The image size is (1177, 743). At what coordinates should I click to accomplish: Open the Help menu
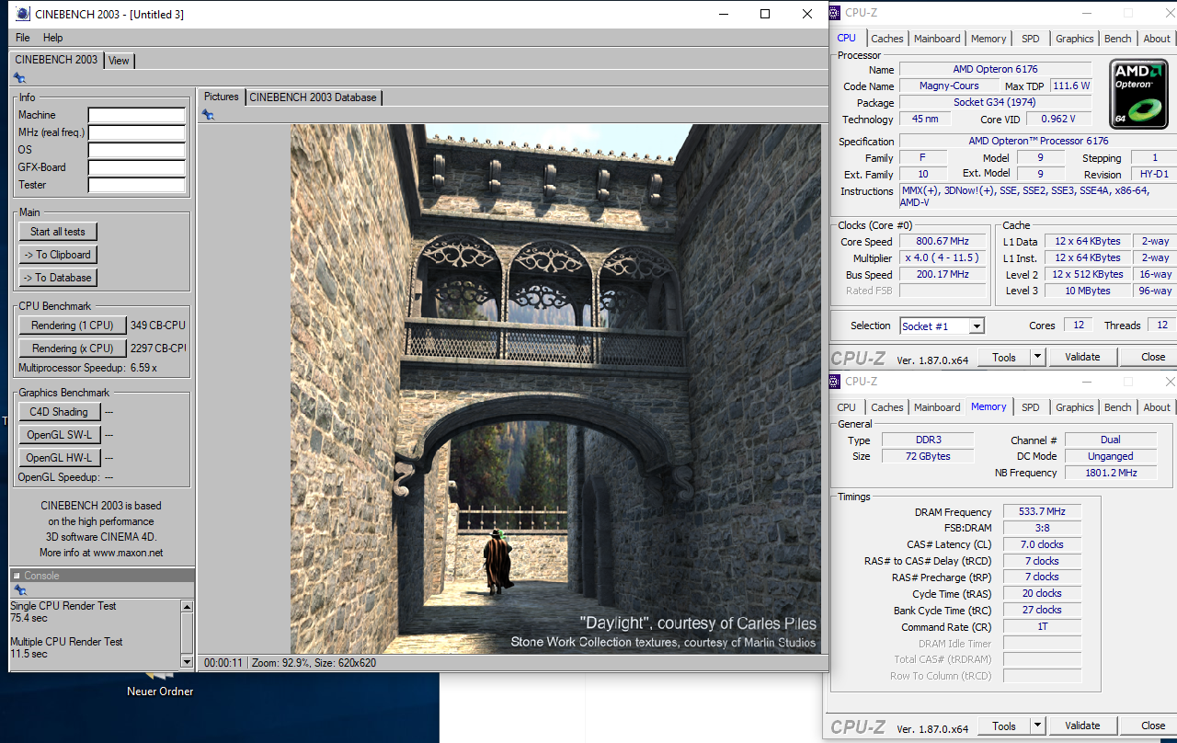(x=53, y=38)
